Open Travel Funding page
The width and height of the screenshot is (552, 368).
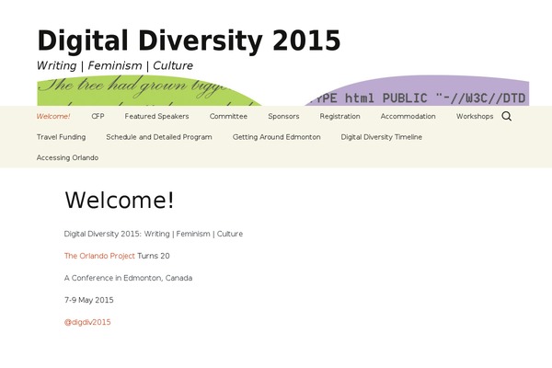(x=62, y=137)
